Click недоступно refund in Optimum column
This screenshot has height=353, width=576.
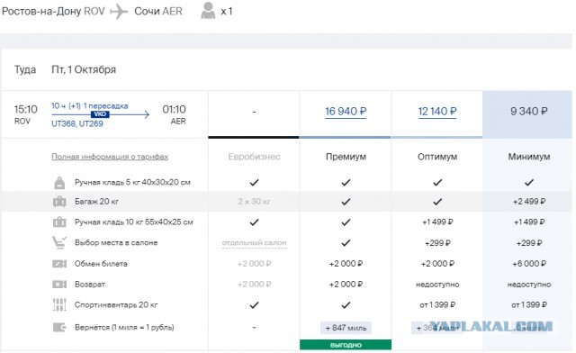click(x=437, y=285)
